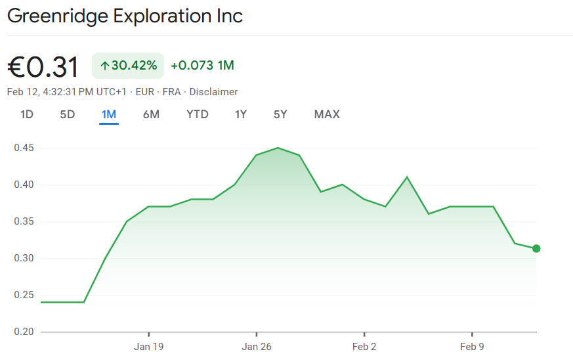573x354 pixels.
Task: Click the green up-arrow icon in percentage badge
Action: pyautogui.click(x=104, y=66)
